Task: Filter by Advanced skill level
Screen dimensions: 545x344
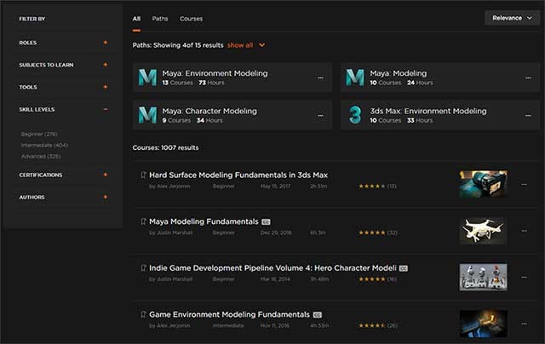Action: [x=41, y=156]
